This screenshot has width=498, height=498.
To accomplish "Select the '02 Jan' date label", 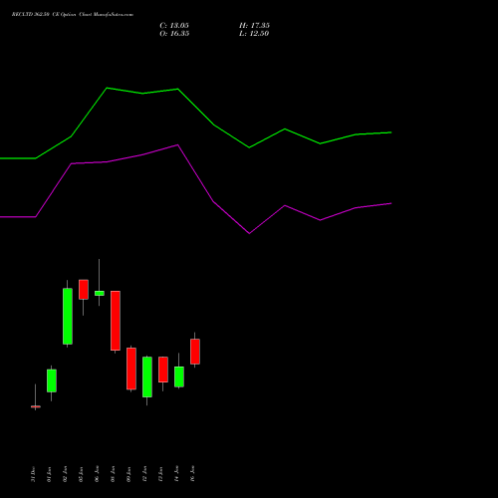I will pos(65,474).
